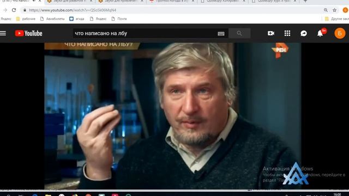Open the YouTube guide hamburger menu
The height and width of the screenshot is (196, 349).
(3, 33)
